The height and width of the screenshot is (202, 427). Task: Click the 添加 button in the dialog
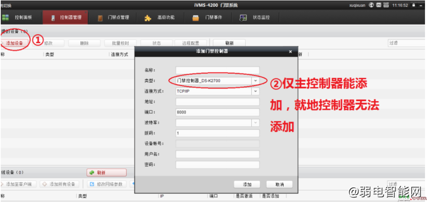[x=247, y=184]
